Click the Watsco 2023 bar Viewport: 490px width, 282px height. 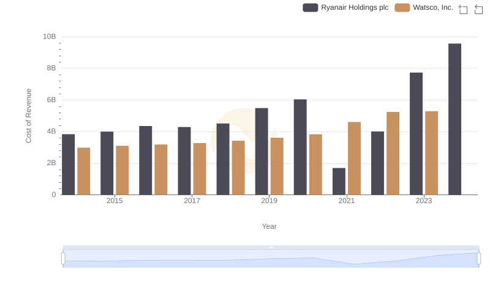click(431, 153)
